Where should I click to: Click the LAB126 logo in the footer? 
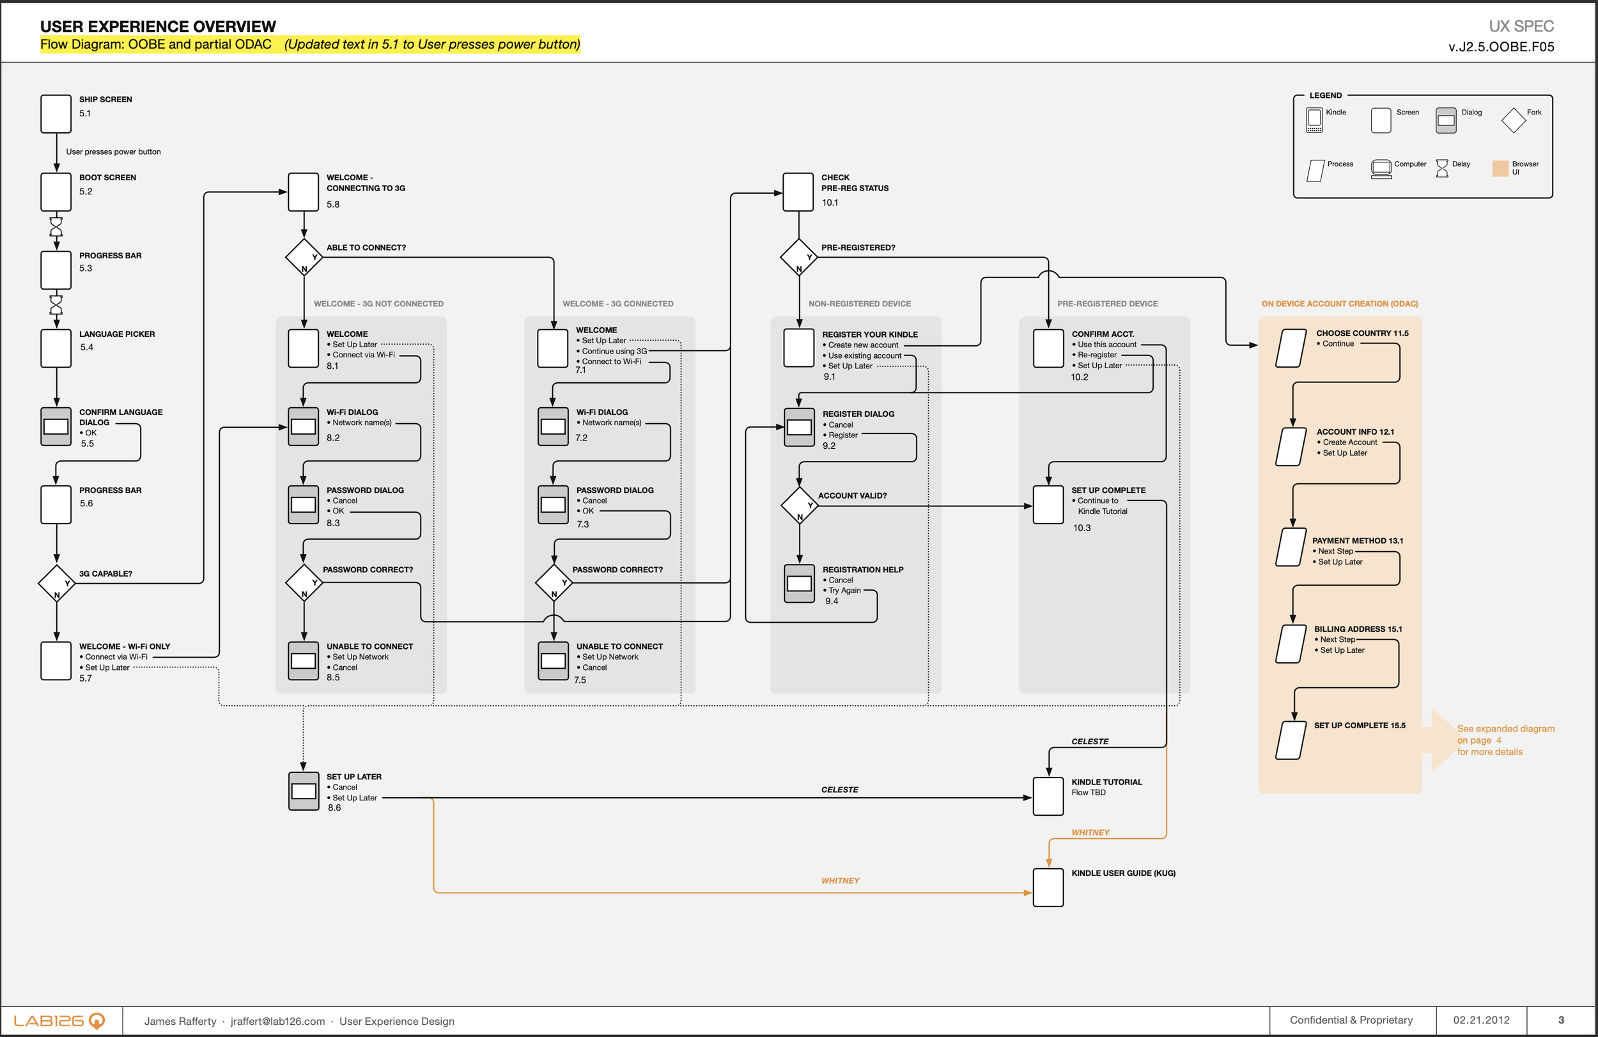click(x=59, y=1021)
